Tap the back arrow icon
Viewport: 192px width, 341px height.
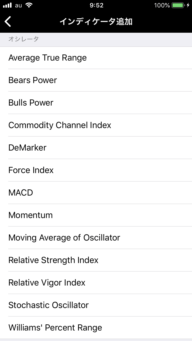coord(8,21)
